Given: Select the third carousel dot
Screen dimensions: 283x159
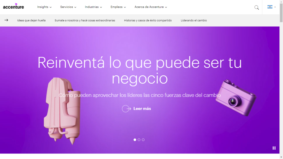Looking at the screenshot, I should click(x=143, y=140).
